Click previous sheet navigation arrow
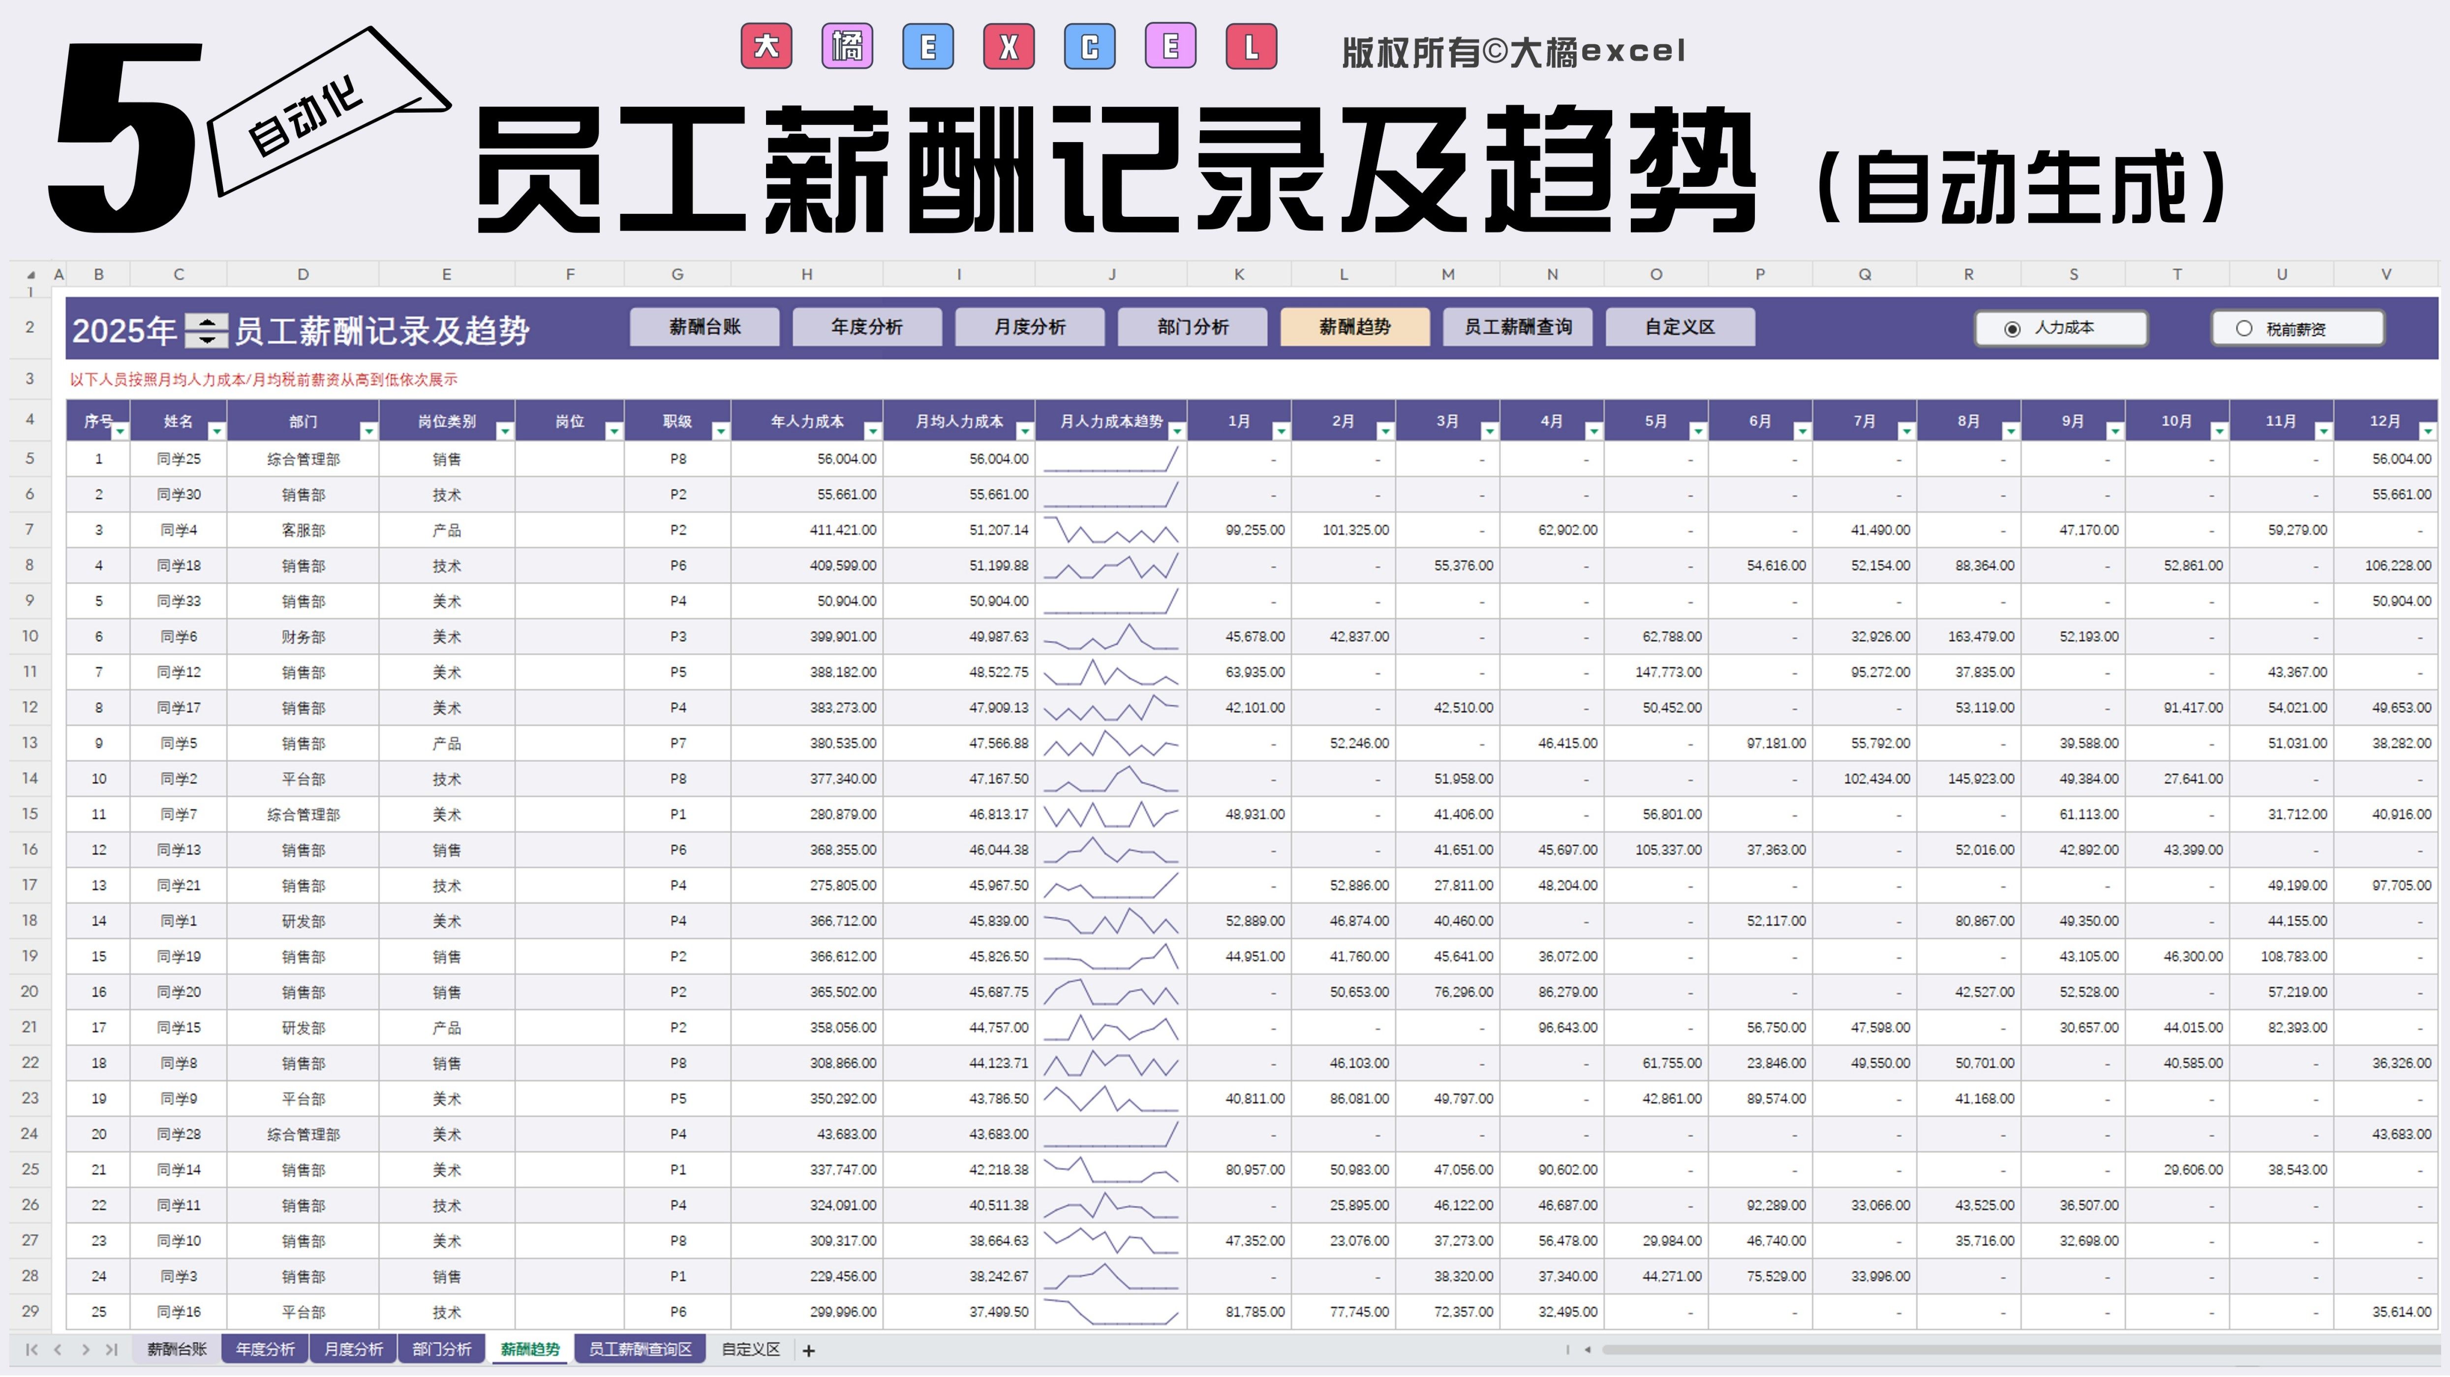 tap(58, 1349)
